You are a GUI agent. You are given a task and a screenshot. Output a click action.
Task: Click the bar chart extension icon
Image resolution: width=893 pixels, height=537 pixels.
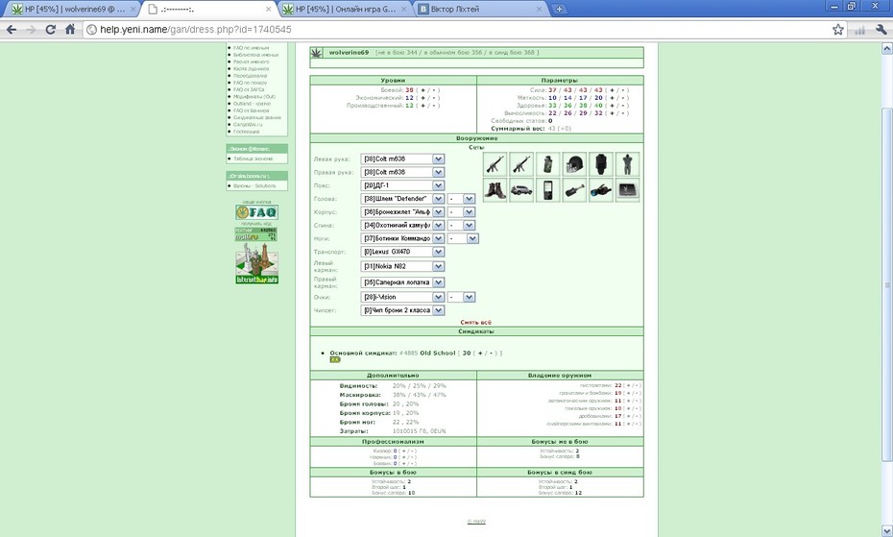pos(860,30)
